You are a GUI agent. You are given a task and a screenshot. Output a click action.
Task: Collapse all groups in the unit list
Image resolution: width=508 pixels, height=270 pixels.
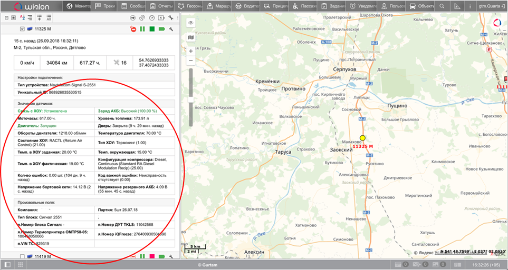point(6,18)
